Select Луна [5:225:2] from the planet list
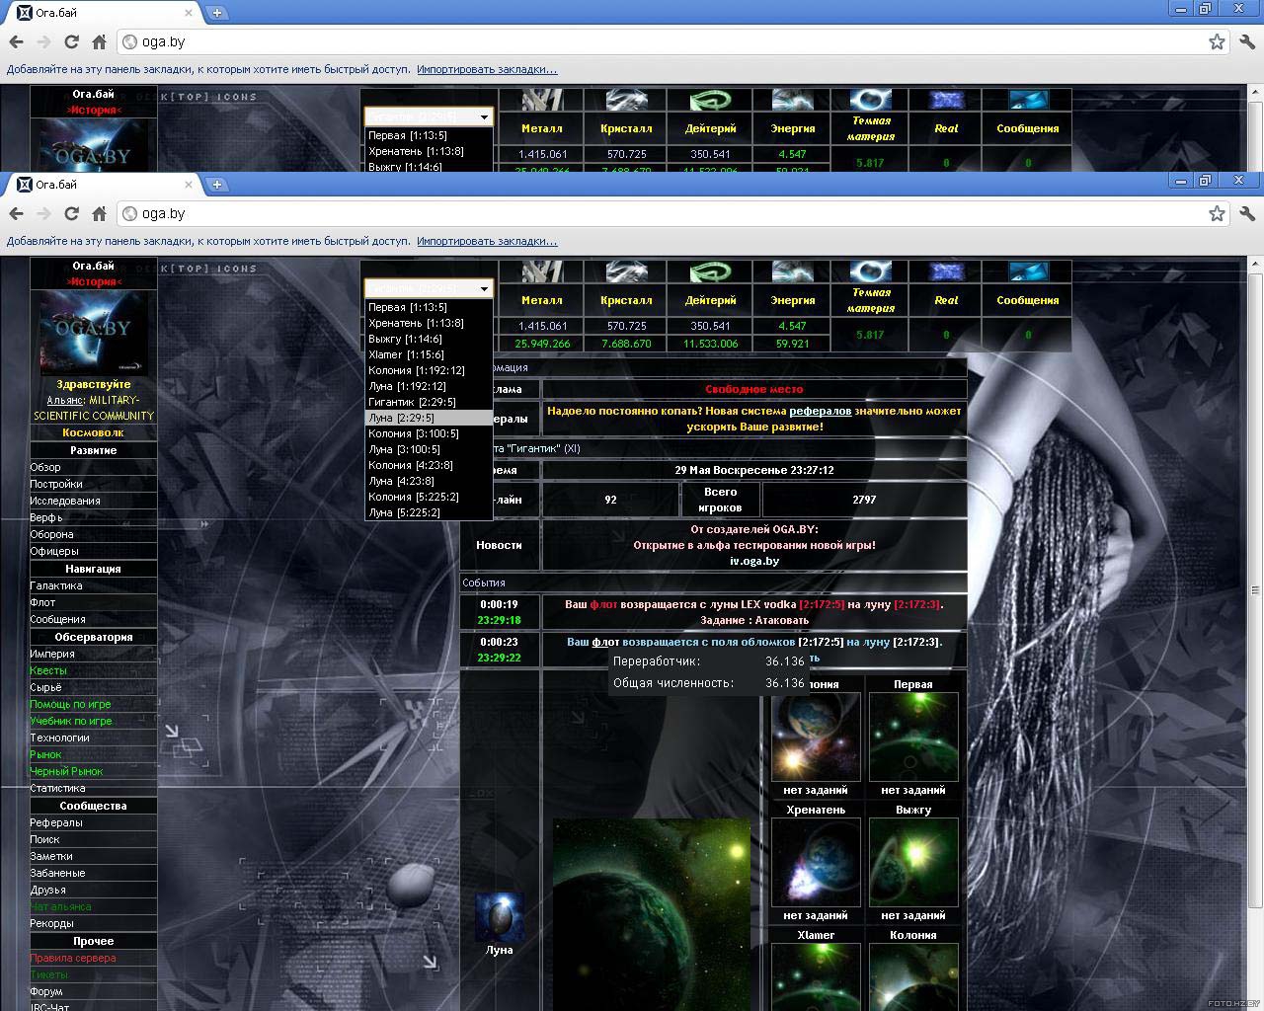 pos(429,512)
